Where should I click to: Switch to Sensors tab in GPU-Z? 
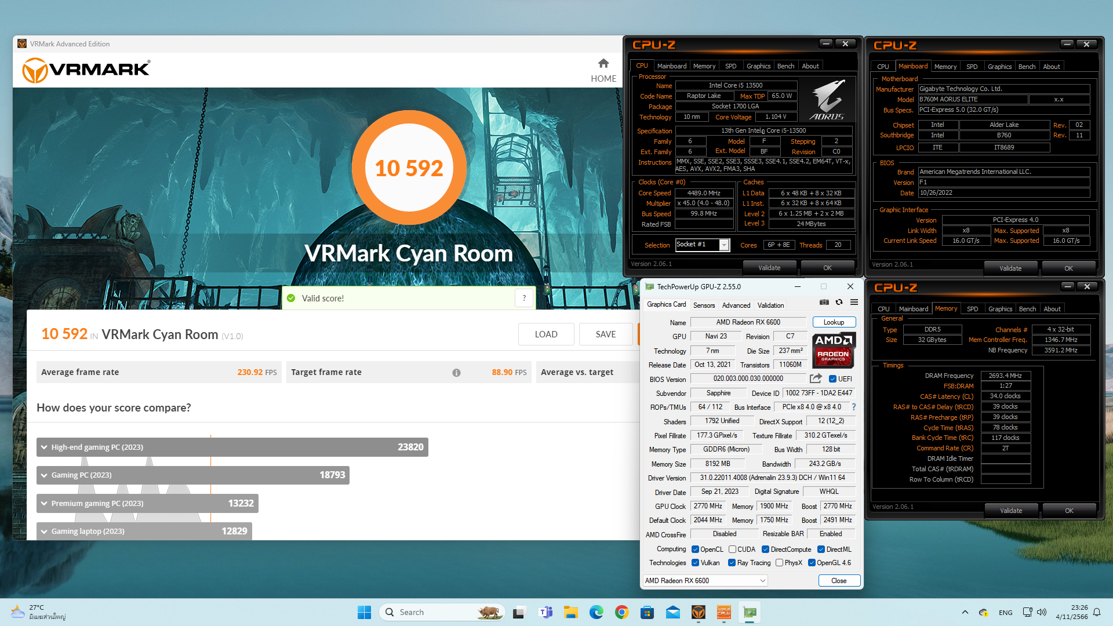click(x=704, y=305)
